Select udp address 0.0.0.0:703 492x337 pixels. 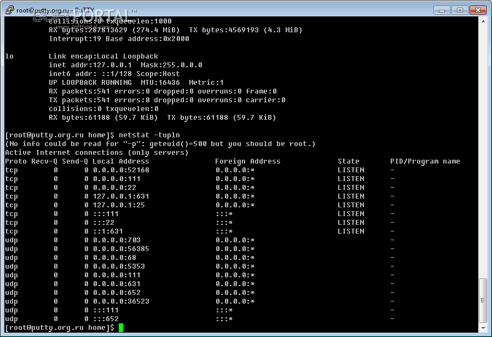[x=117, y=240]
